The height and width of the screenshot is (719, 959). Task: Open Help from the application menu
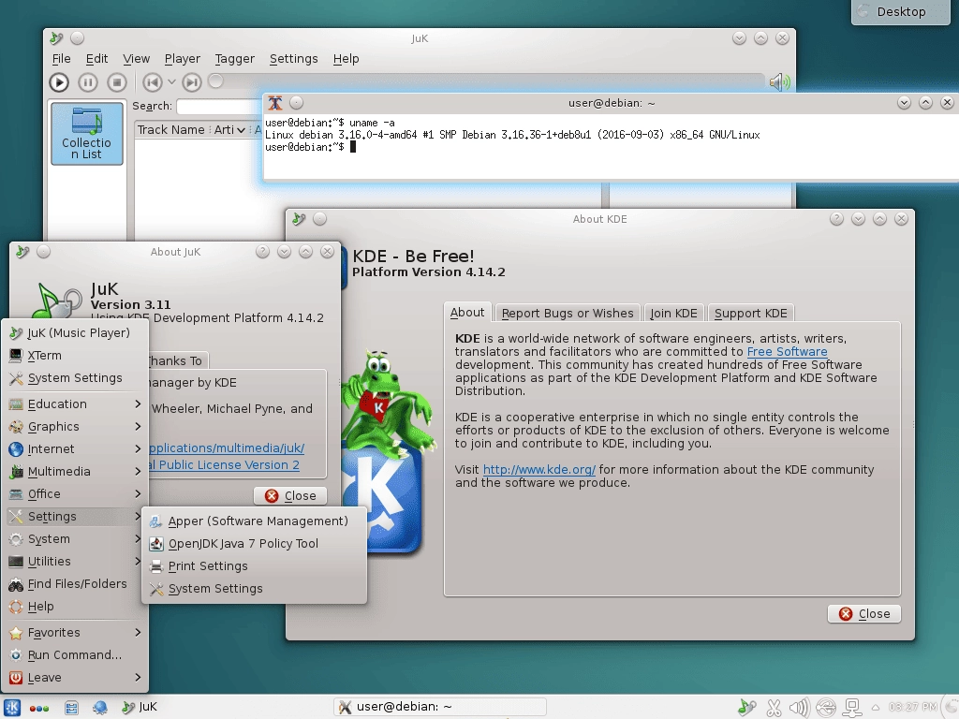[76, 607]
